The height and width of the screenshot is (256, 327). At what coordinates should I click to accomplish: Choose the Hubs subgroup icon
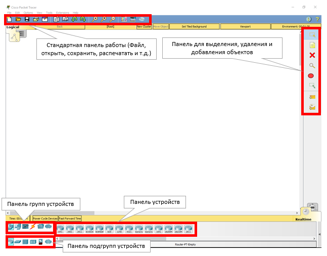[x=25, y=242]
